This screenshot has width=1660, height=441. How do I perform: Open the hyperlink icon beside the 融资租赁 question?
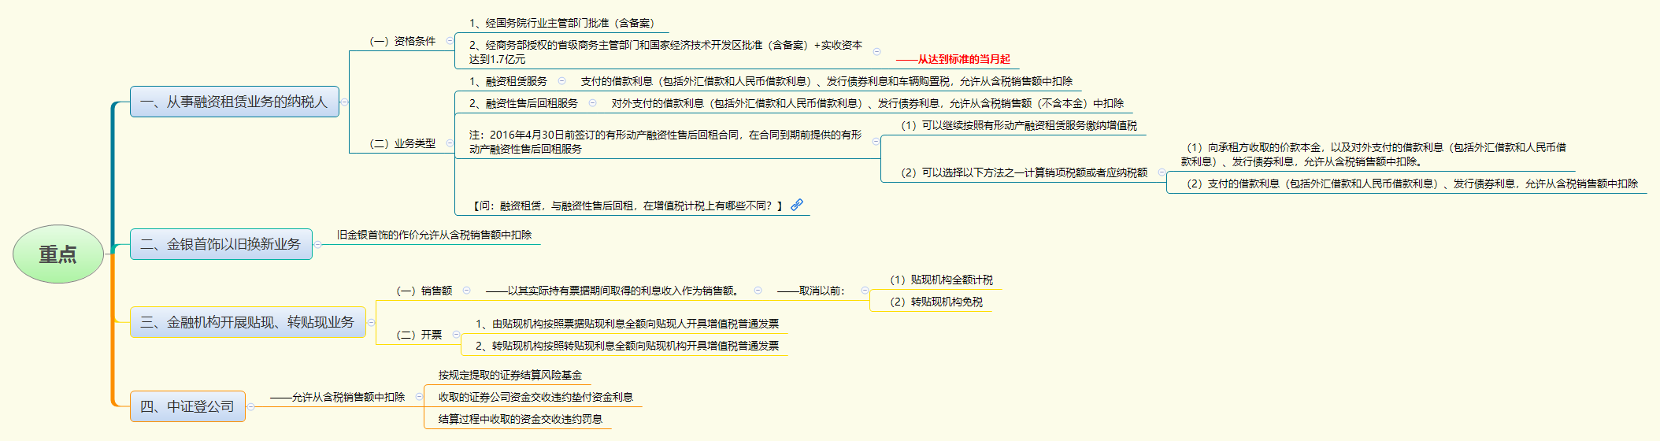tap(797, 205)
